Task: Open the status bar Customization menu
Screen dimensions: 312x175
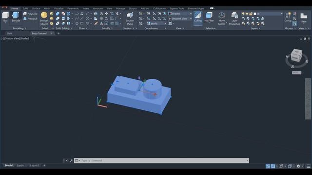Action: tap(309, 166)
